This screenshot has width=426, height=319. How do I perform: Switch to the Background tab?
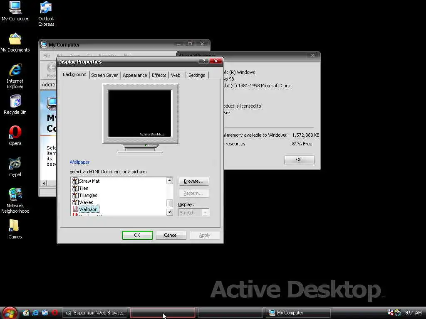pyautogui.click(x=74, y=75)
